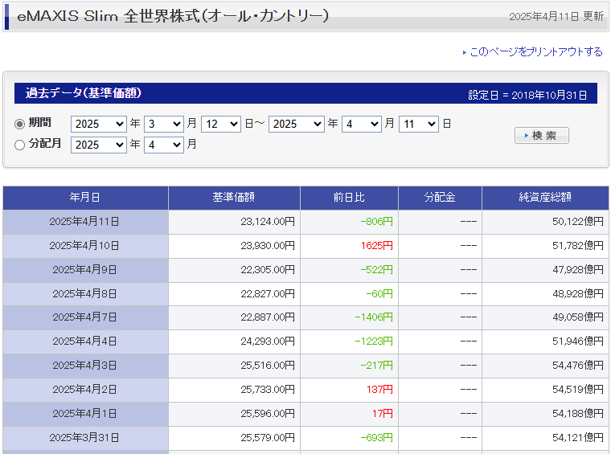
Task: Click the 前日比 column header
Action: 349,198
